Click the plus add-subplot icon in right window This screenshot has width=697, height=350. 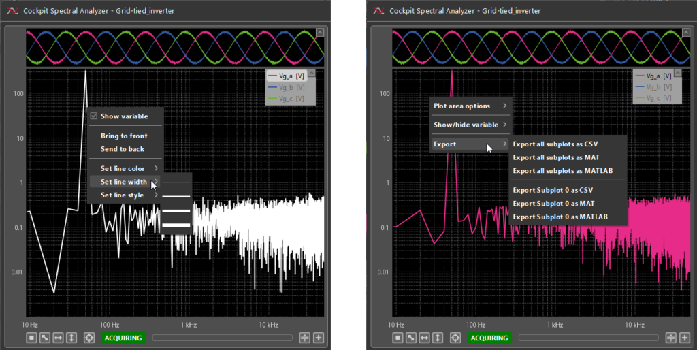[684, 338]
